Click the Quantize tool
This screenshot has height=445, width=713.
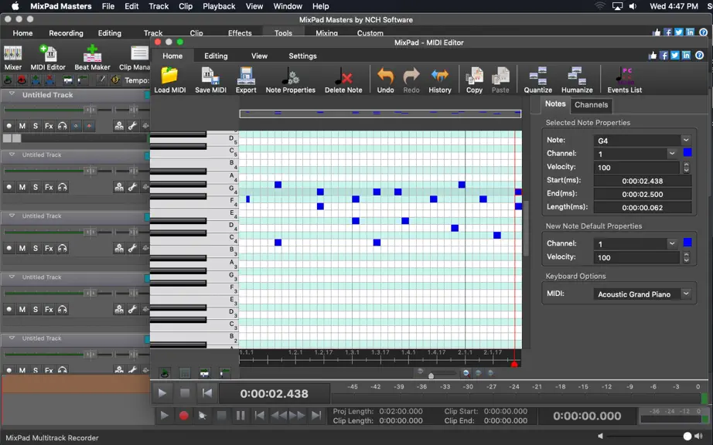[x=538, y=80]
